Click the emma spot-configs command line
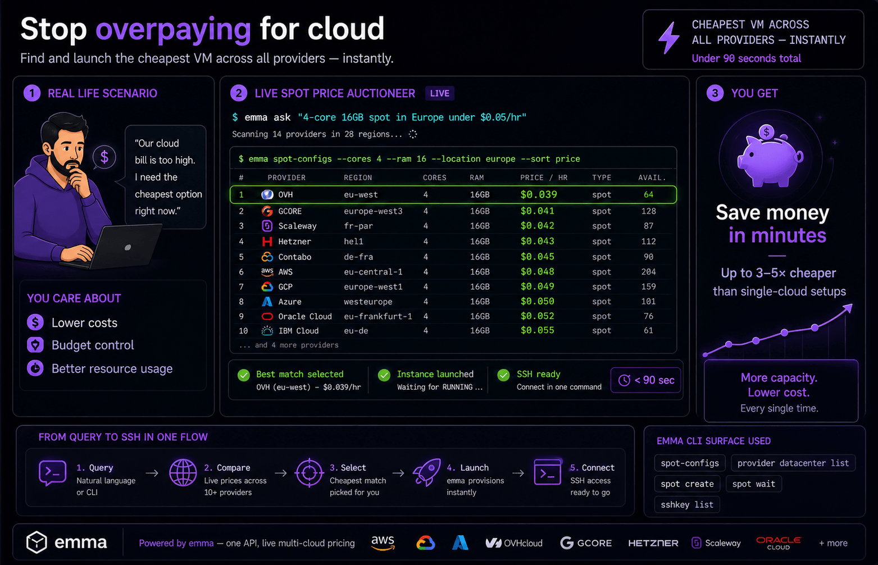Viewport: 878px width, 565px height. pos(410,159)
